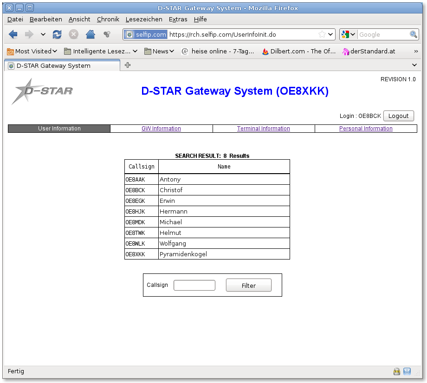This screenshot has height=383, width=427.
Task: Open the Terminal Information link
Action: pos(263,129)
